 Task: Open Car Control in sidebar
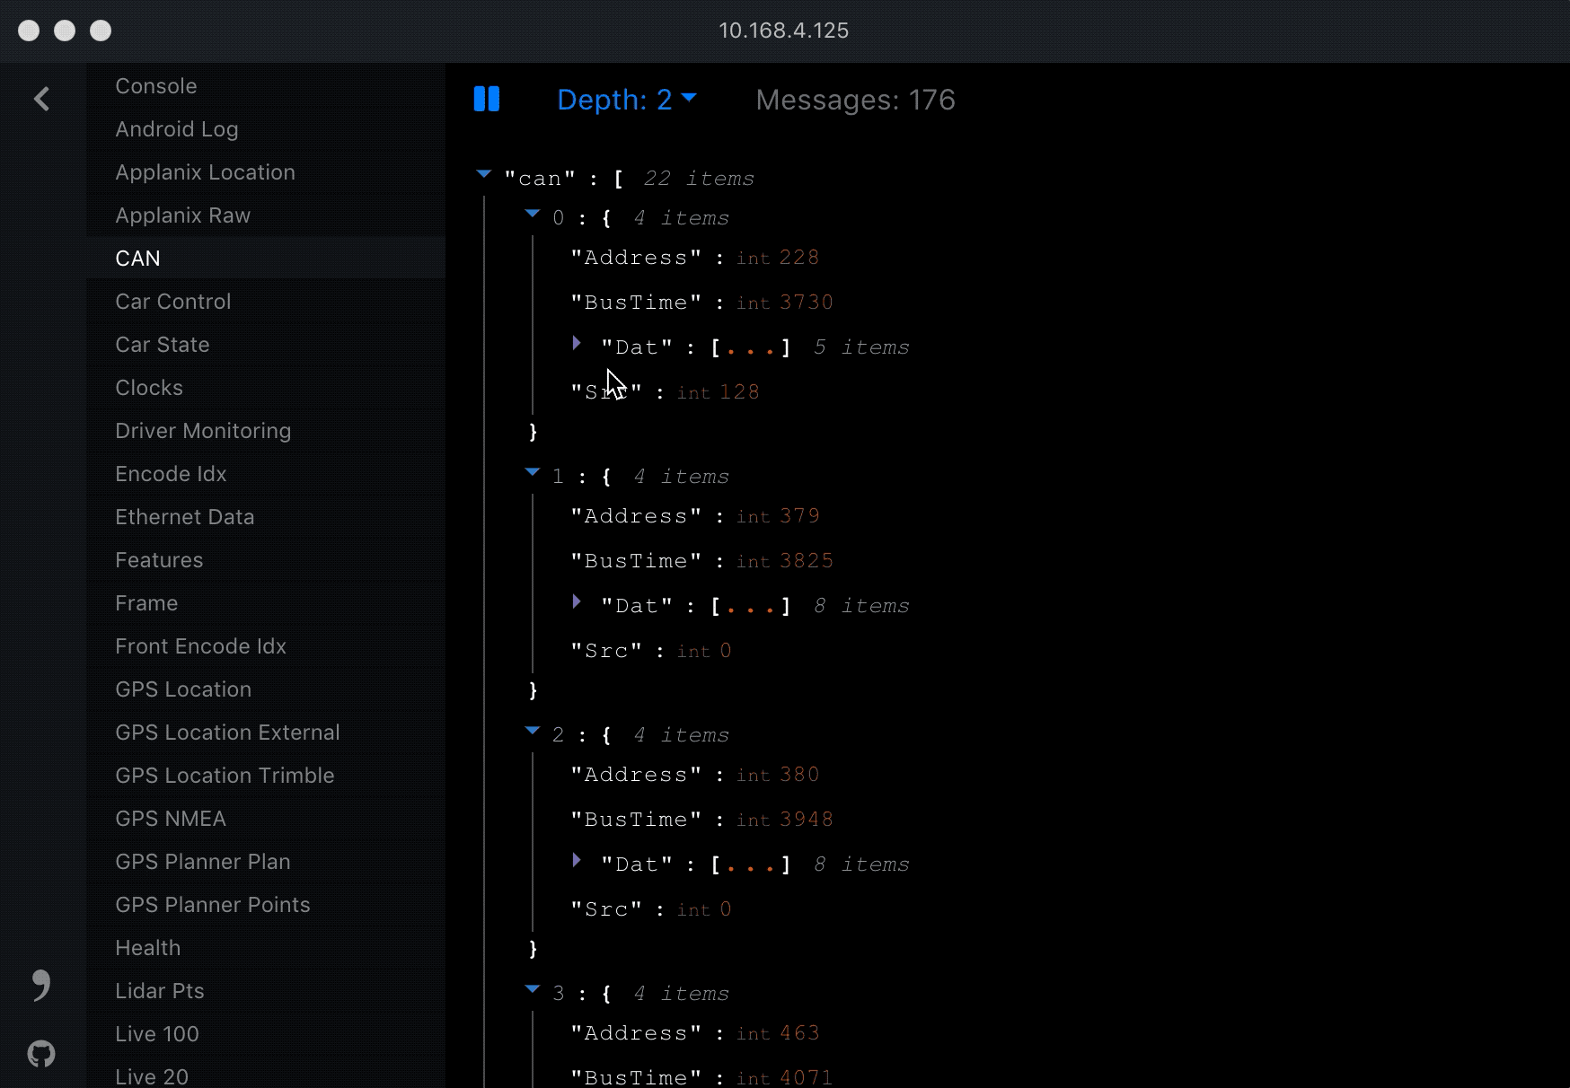[x=266, y=302]
